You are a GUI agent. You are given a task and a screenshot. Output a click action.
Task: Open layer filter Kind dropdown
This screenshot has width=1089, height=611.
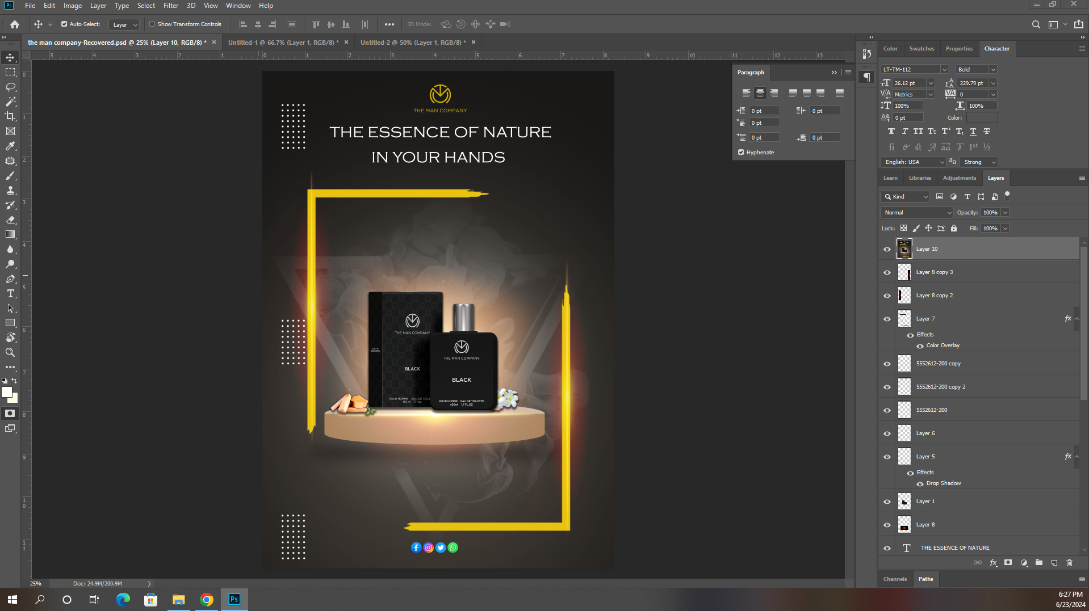tap(906, 197)
